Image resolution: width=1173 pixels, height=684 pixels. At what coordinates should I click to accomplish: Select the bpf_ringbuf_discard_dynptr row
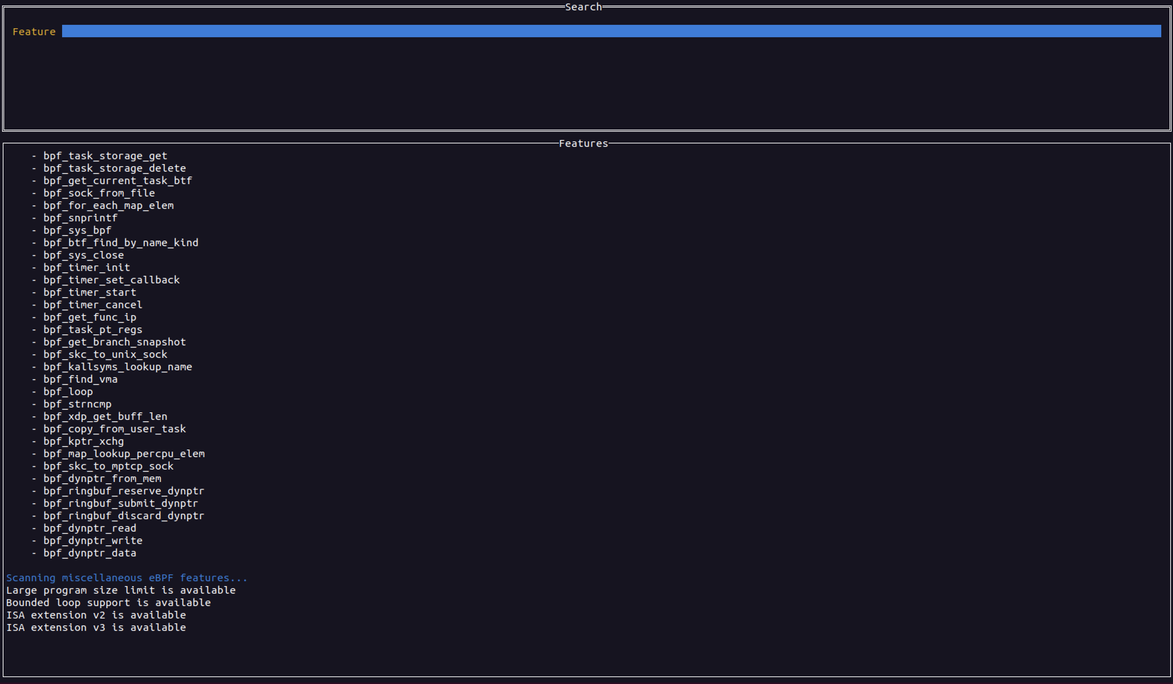click(x=124, y=515)
